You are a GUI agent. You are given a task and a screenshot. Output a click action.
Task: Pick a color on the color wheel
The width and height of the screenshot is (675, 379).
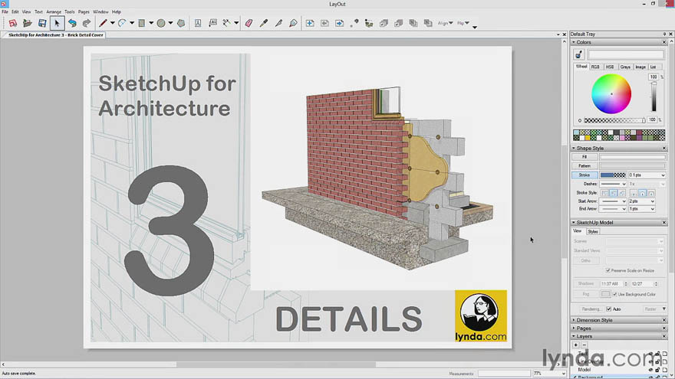tap(611, 94)
